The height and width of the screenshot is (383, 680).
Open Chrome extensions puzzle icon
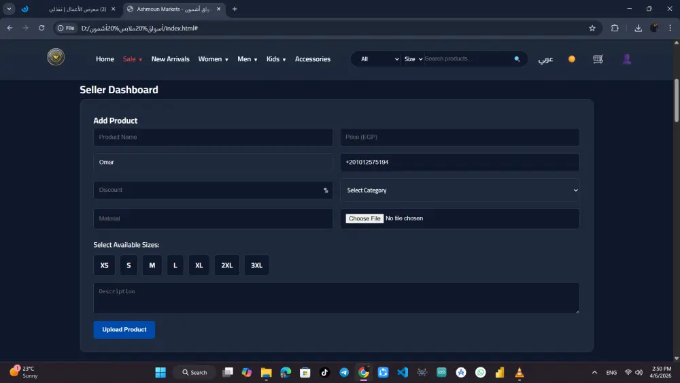click(x=615, y=28)
